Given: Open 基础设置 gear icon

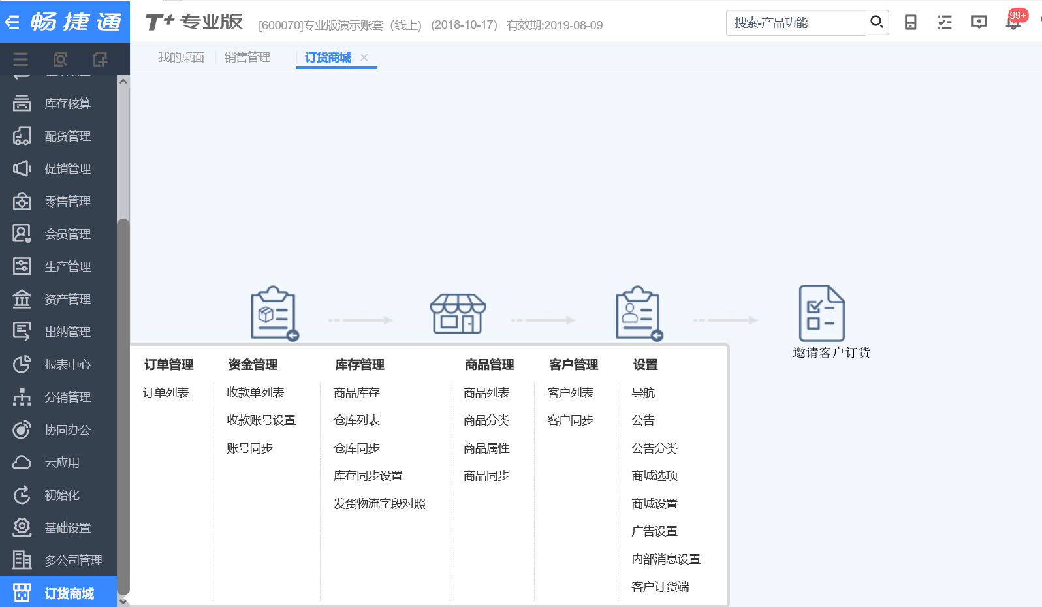Looking at the screenshot, I should (x=22, y=527).
